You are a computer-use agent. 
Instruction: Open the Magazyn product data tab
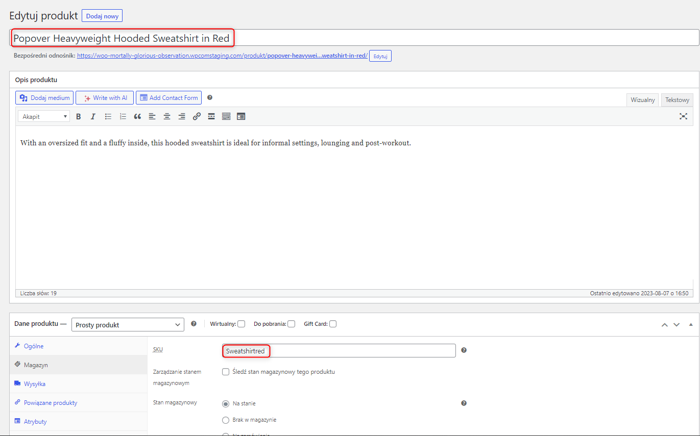[x=79, y=365]
